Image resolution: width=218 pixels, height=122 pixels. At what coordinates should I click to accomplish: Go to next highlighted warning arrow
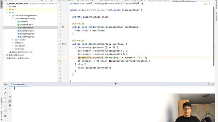pos(213,4)
